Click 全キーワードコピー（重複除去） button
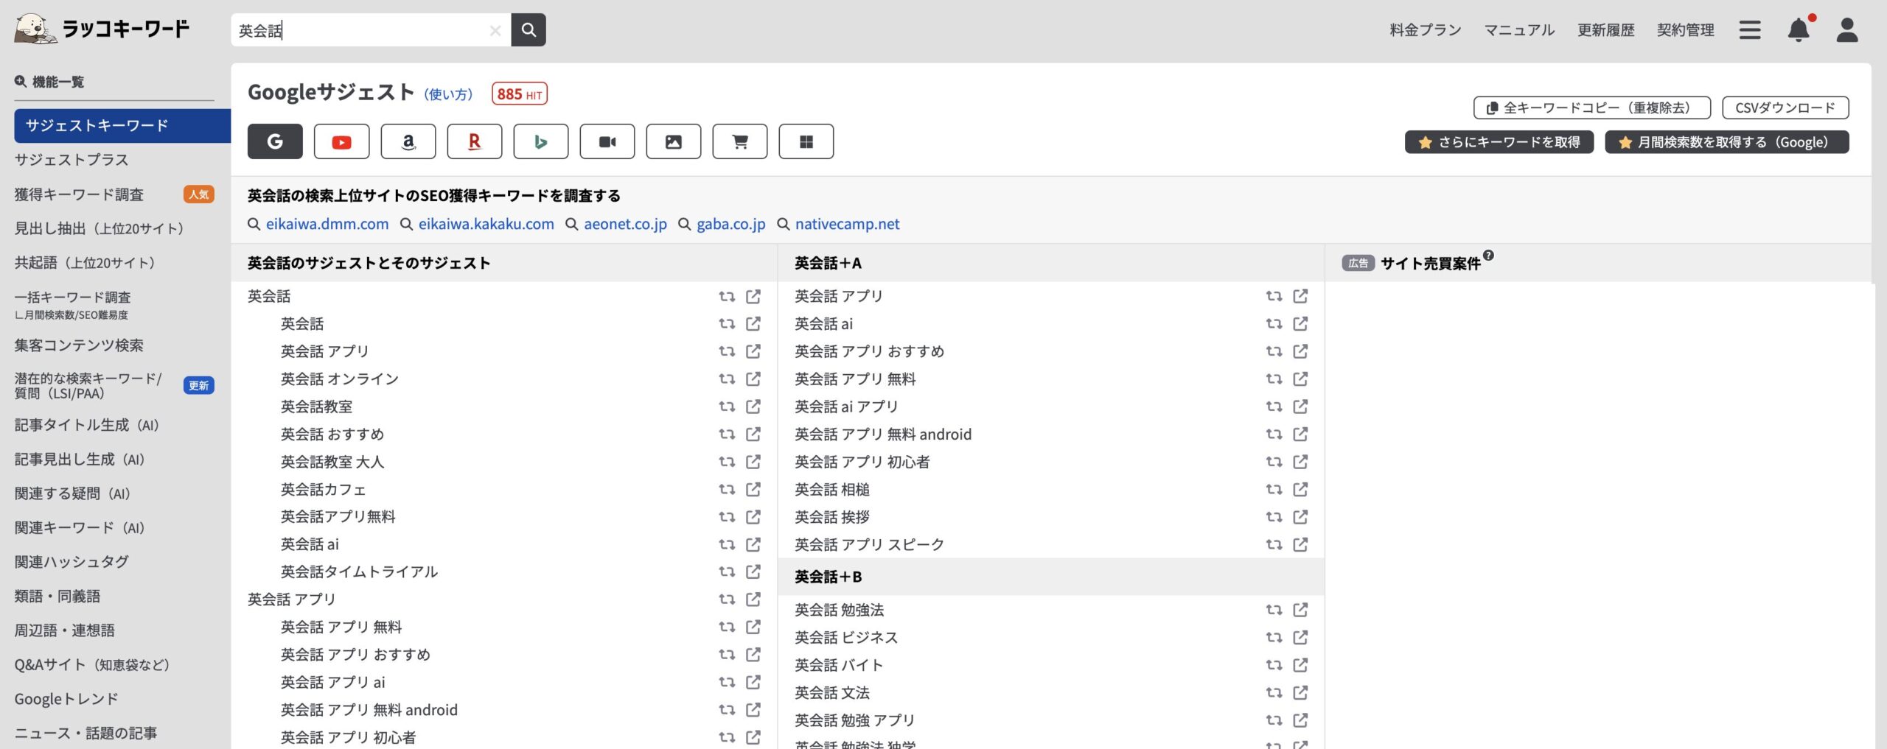 pyautogui.click(x=1592, y=108)
